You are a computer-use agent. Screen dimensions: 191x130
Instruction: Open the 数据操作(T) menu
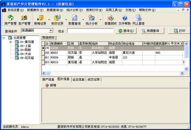(35, 10)
